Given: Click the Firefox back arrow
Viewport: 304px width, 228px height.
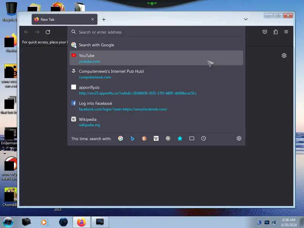Looking at the screenshot, I should pyautogui.click(x=26, y=32).
